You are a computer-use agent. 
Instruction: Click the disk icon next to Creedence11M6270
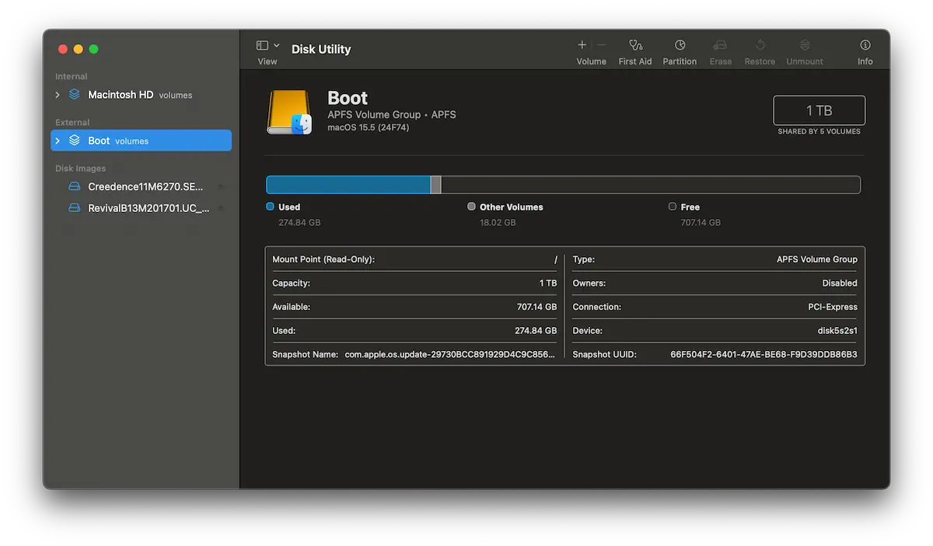[74, 186]
